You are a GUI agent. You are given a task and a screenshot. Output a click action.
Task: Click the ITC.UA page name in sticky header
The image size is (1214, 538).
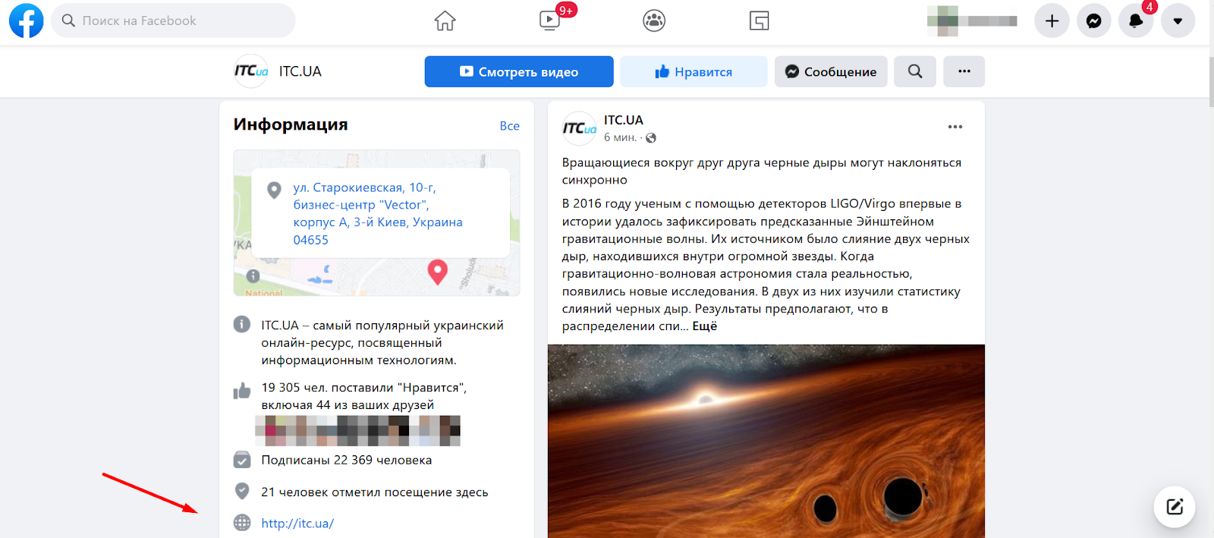pos(300,71)
